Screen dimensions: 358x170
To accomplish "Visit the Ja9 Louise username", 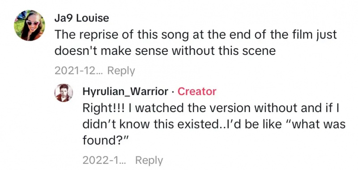I will coord(81,18).
